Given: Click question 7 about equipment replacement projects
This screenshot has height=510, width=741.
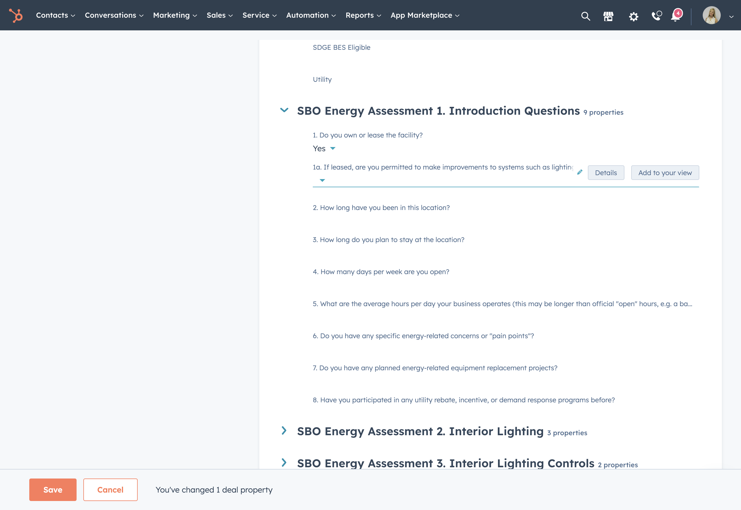Looking at the screenshot, I should pyautogui.click(x=435, y=368).
